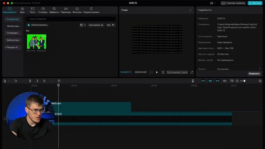Toggle main track magnet button
The width and height of the screenshot is (265, 149).
tap(203, 81)
